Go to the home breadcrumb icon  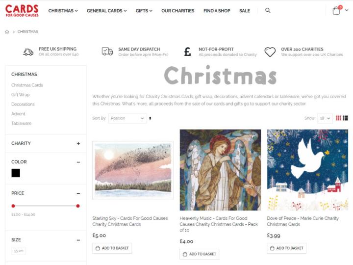click(7, 32)
